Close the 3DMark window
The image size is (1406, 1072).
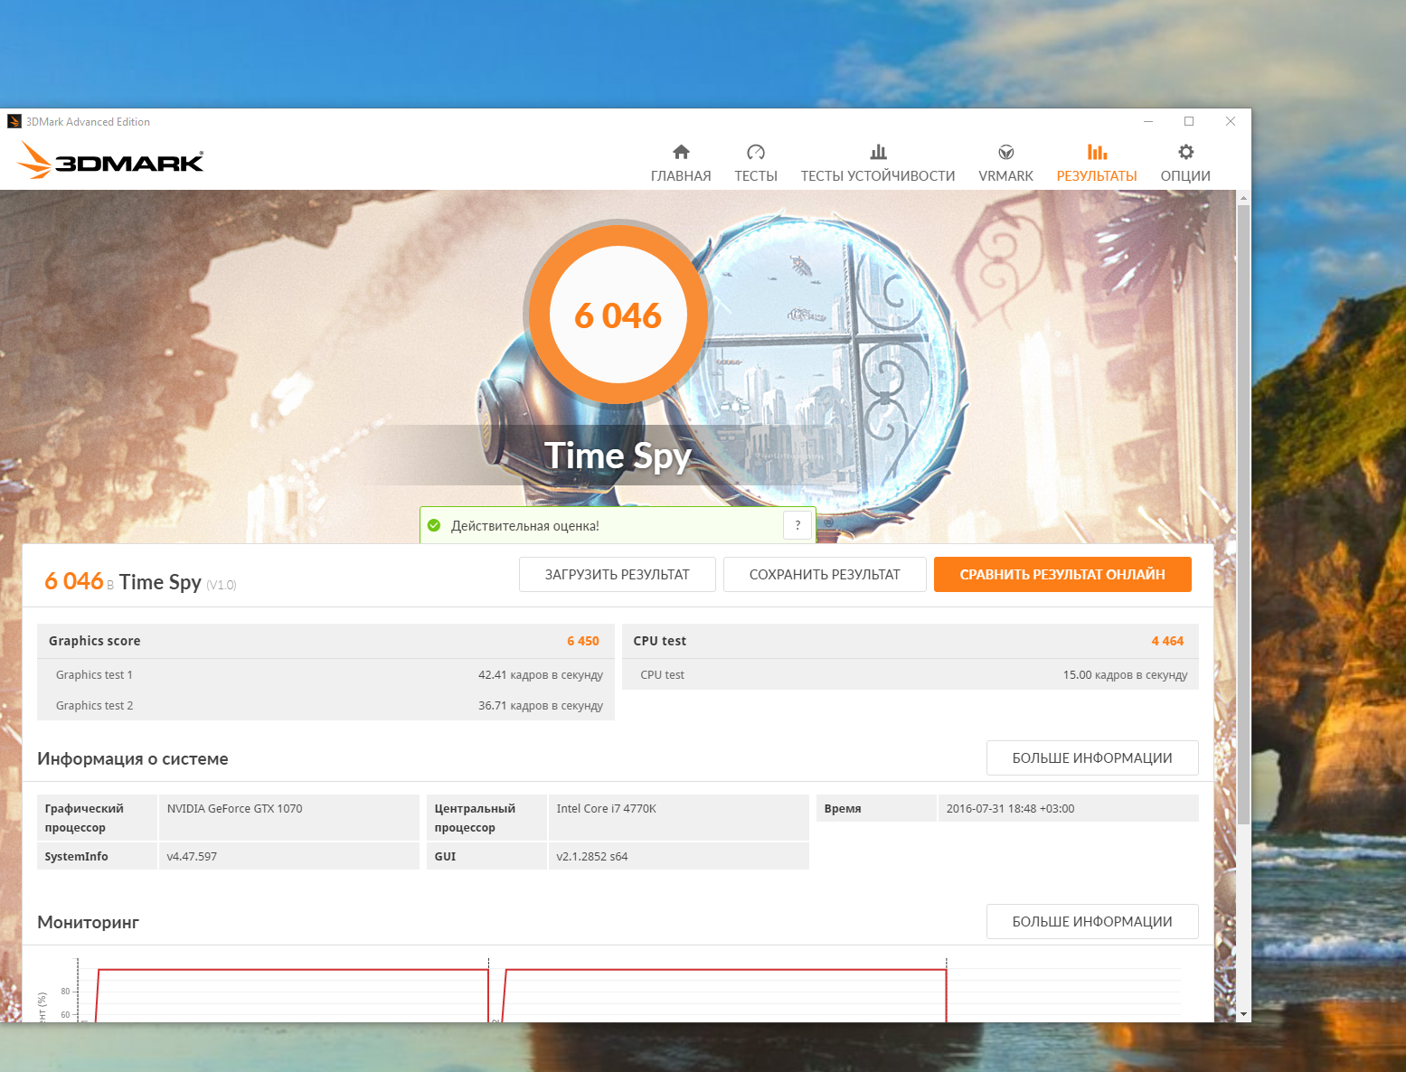(x=1231, y=121)
